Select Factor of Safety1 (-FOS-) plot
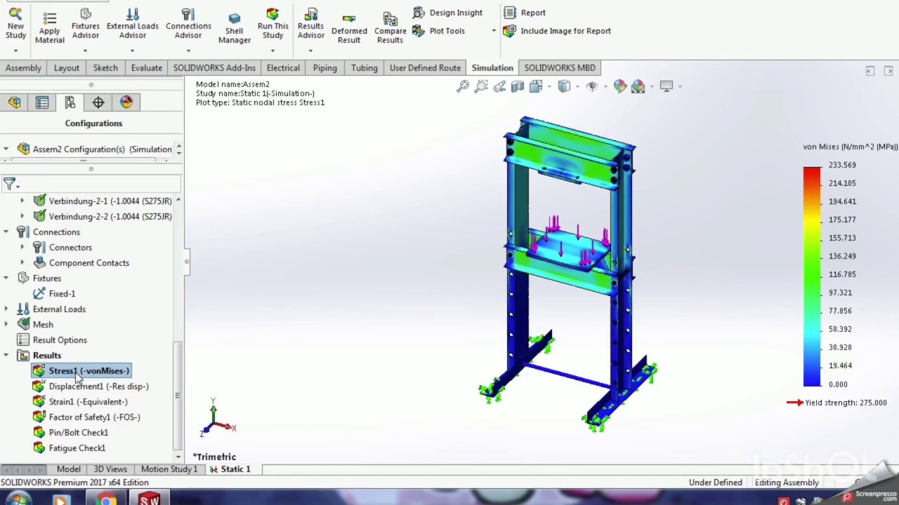899x505 pixels. coord(86,417)
